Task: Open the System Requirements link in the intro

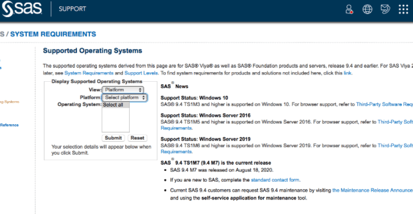Action: [x=89, y=73]
